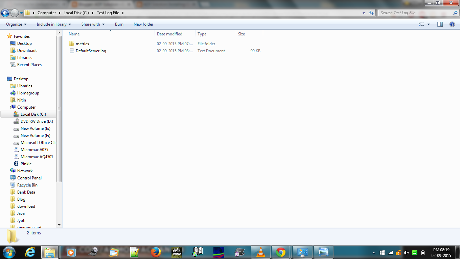Open the download folder in the tree
The width and height of the screenshot is (460, 259).
click(x=26, y=206)
